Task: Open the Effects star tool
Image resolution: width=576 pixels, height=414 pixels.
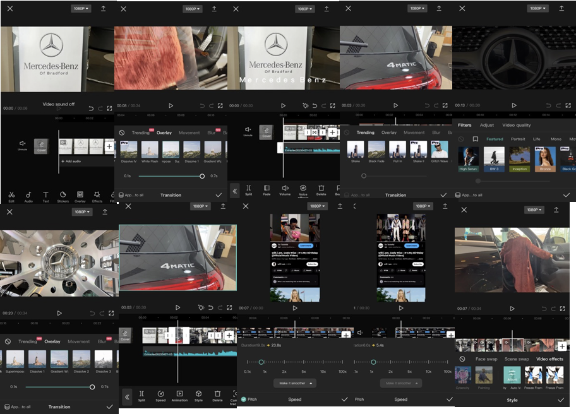Action: pos(97,196)
